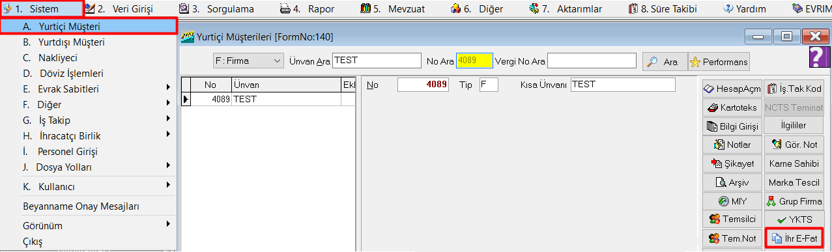Expand Görünüm submenu

[x=89, y=226]
